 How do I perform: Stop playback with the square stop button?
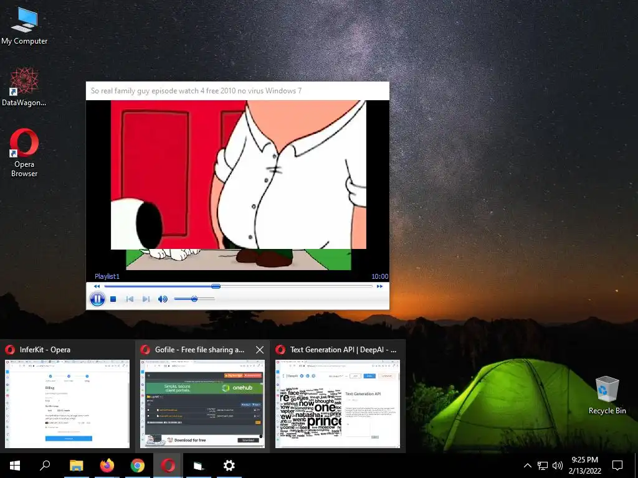113,299
